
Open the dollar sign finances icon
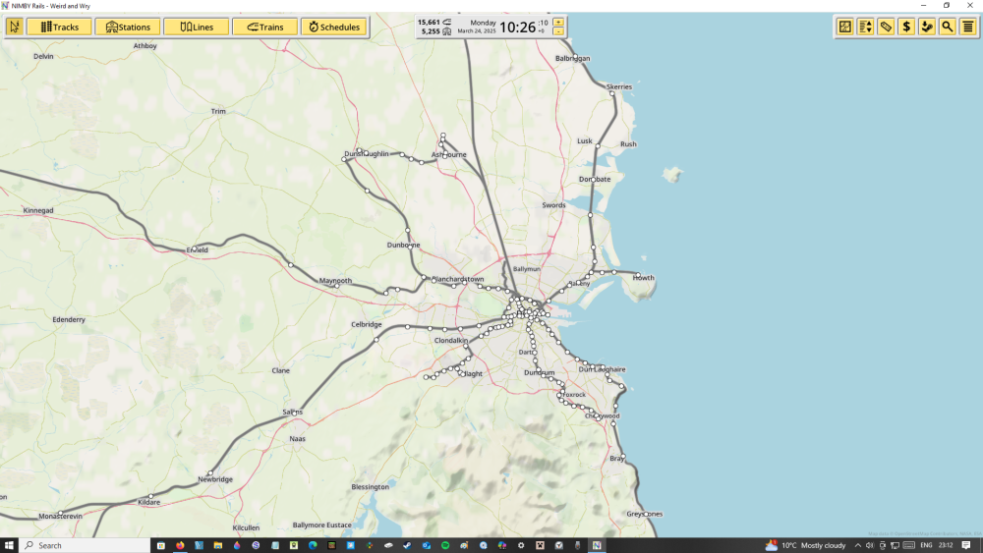tap(906, 27)
